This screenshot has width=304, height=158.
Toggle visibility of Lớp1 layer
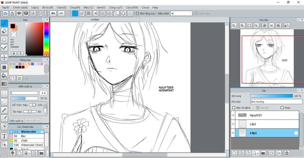tap(233, 133)
